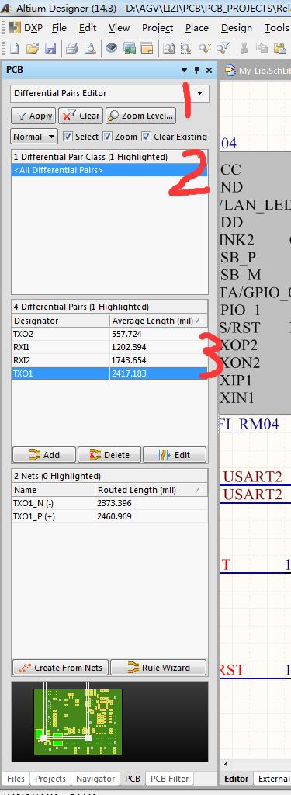Switch to the PCB Filter panel tab
This screenshot has width=291, height=795.
tap(170, 778)
